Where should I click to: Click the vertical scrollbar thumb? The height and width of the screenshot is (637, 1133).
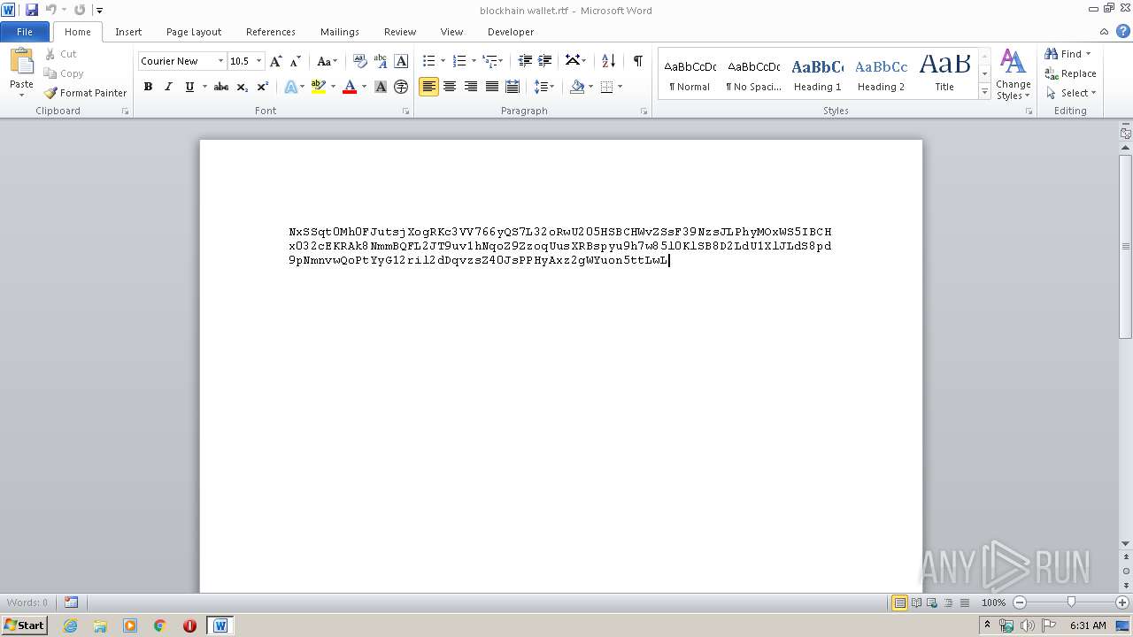click(1126, 246)
